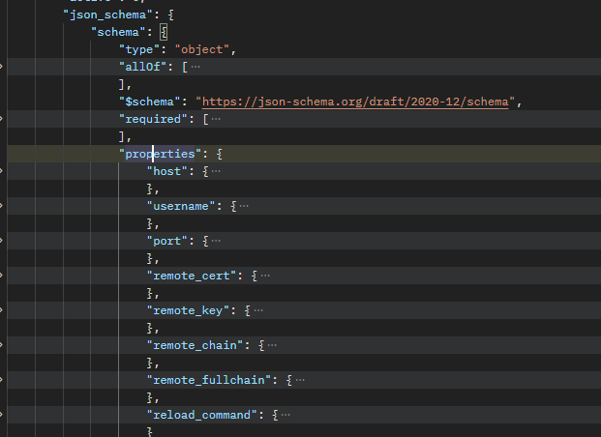Unfold the collapsed "remote_fullchain" object ellipsis
This screenshot has height=437, width=601.
tap(300, 380)
